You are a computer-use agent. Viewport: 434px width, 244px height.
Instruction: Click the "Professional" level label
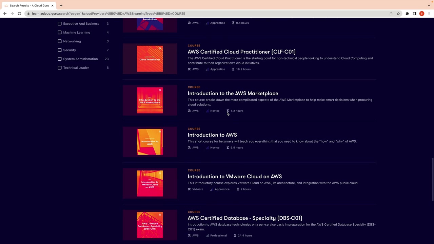218,236
